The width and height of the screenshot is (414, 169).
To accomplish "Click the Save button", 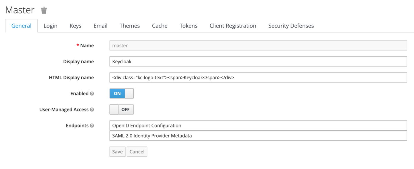I will click(x=117, y=152).
